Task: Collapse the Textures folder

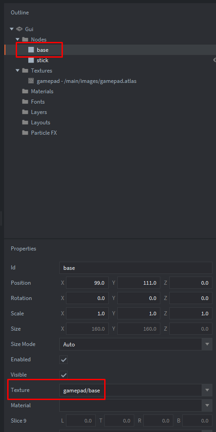Action: tap(18, 71)
